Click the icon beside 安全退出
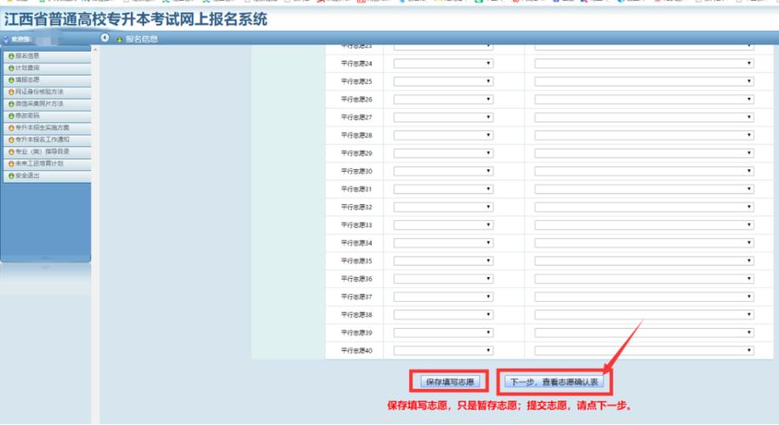The image size is (779, 425). click(x=11, y=176)
